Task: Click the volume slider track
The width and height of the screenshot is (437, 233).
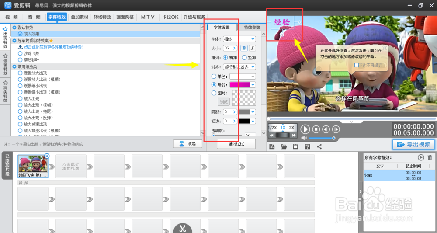Action: point(322,138)
